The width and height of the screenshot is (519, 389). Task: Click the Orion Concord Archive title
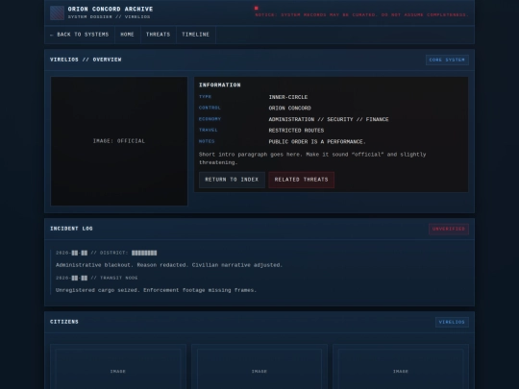pos(111,9)
